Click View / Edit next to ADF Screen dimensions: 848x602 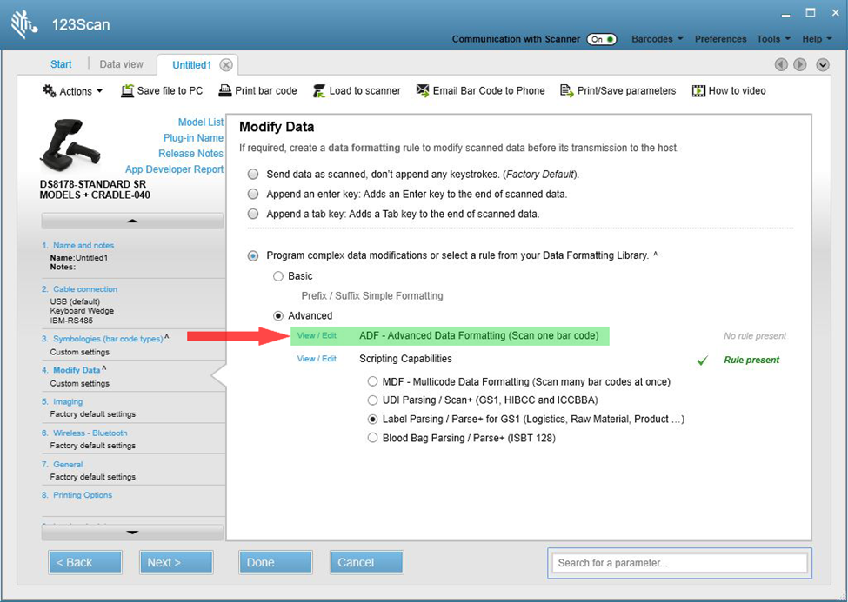pos(317,335)
